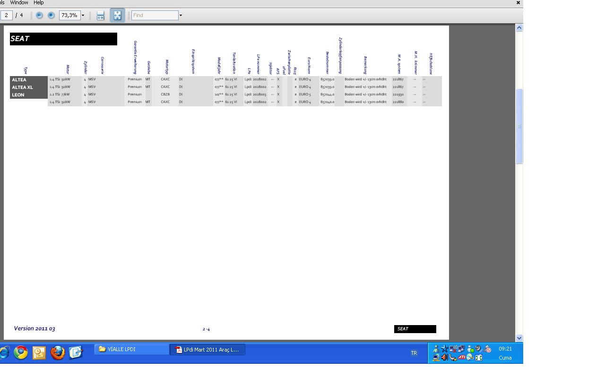This screenshot has width=605, height=378.
Task: Open the Help menu
Action: coord(39,3)
